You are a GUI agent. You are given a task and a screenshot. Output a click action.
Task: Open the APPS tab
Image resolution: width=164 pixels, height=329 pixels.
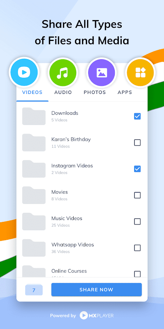pos(125,92)
